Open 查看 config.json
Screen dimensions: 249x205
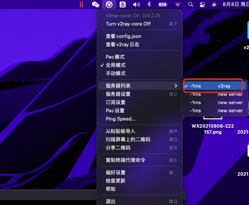pos(140,36)
